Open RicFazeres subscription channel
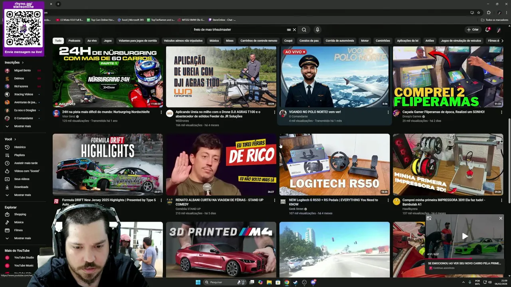The height and width of the screenshot is (287, 511). click(x=21, y=86)
